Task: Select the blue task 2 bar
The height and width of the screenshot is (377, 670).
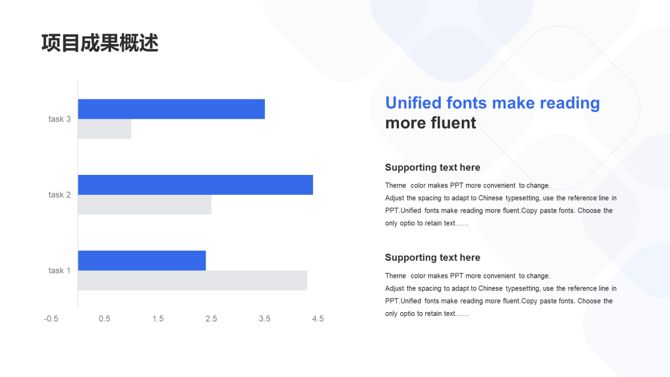Action: click(x=195, y=185)
